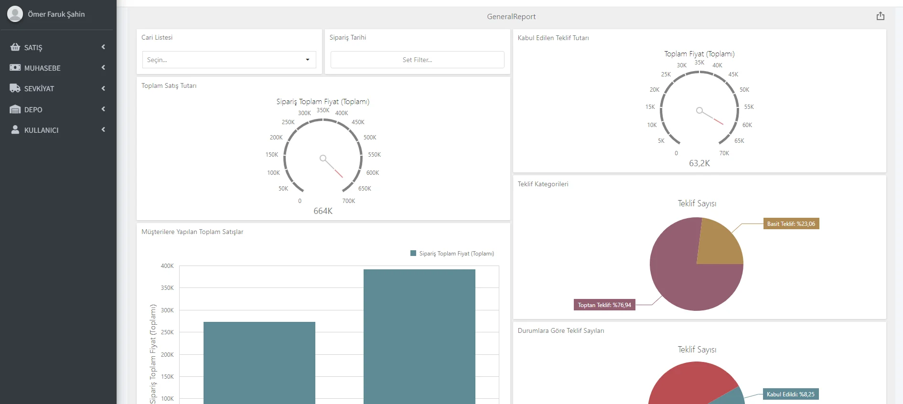Image resolution: width=903 pixels, height=404 pixels.
Task: Open the MUHASEBE menu item
Action: tap(57, 68)
